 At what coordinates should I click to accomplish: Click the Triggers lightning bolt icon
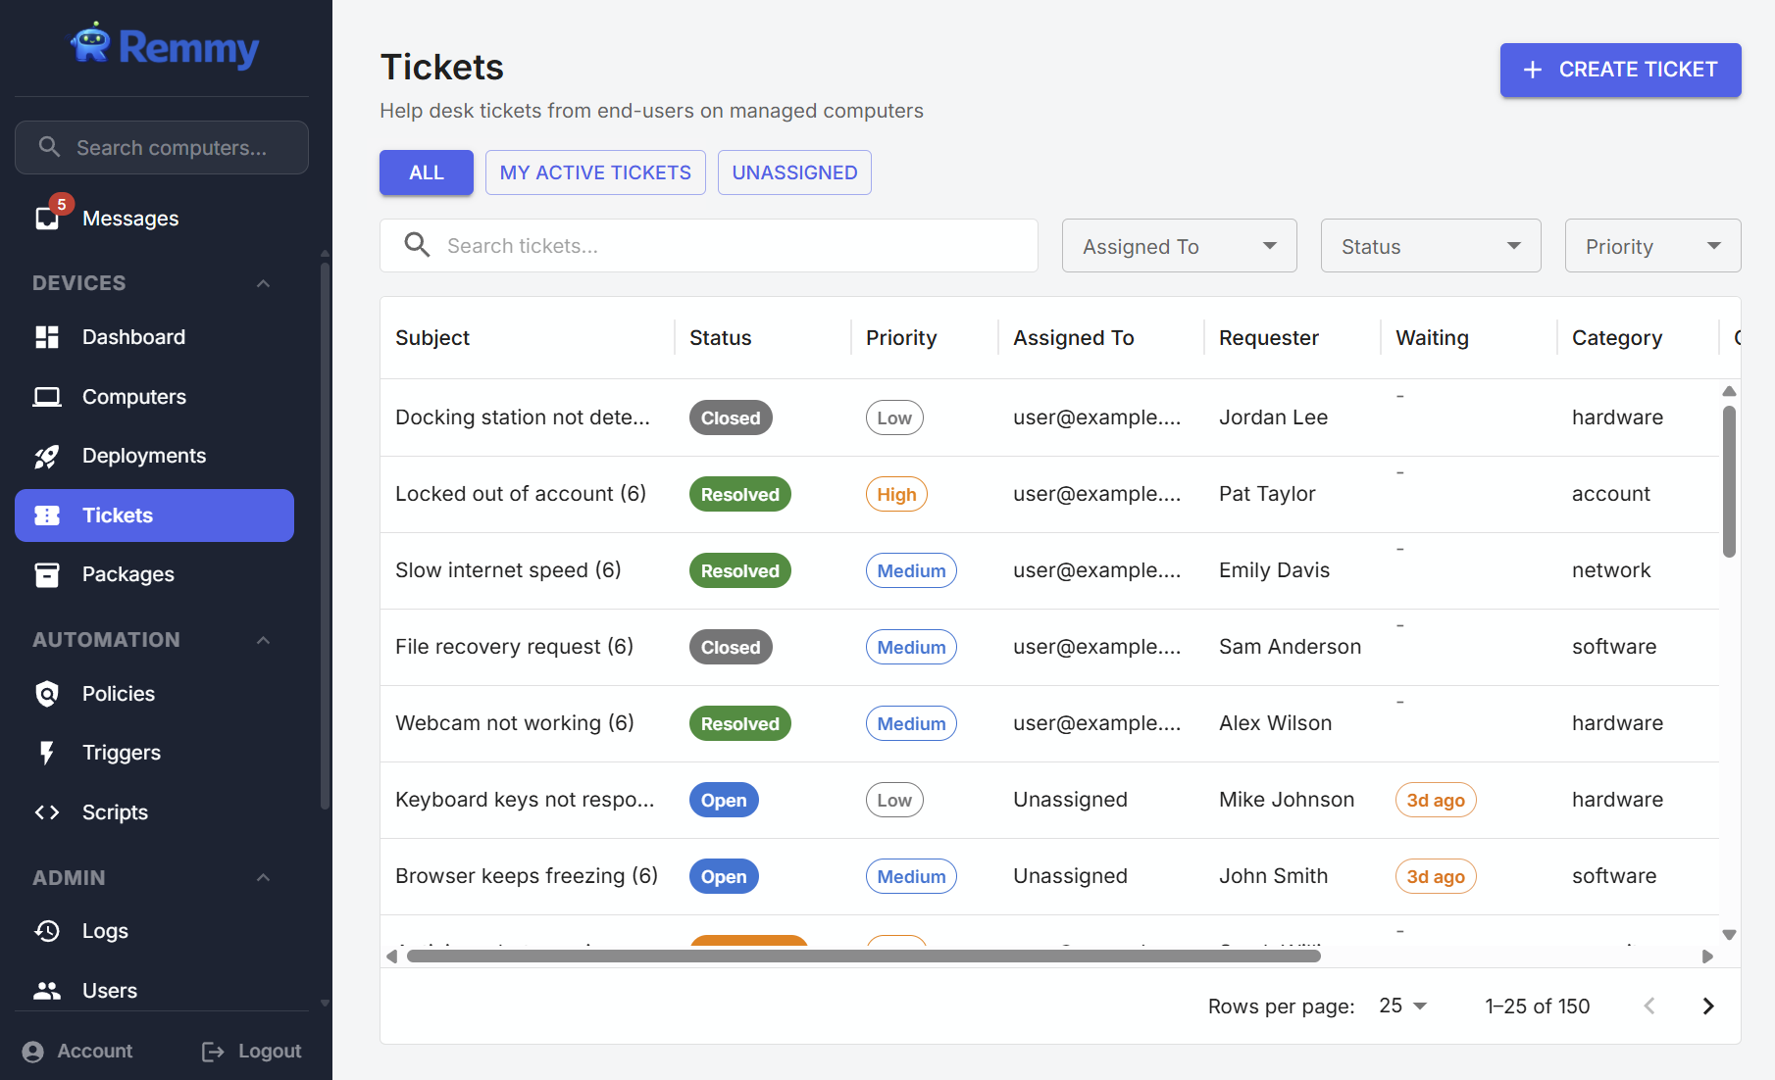(47, 753)
